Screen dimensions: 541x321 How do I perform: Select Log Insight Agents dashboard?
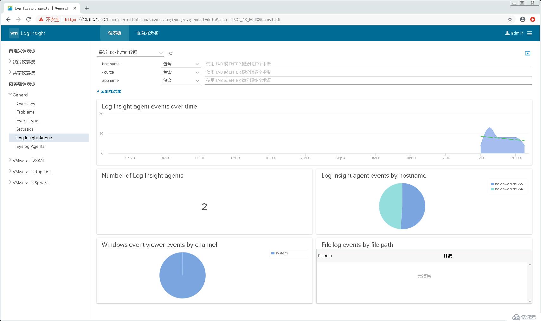click(49, 138)
